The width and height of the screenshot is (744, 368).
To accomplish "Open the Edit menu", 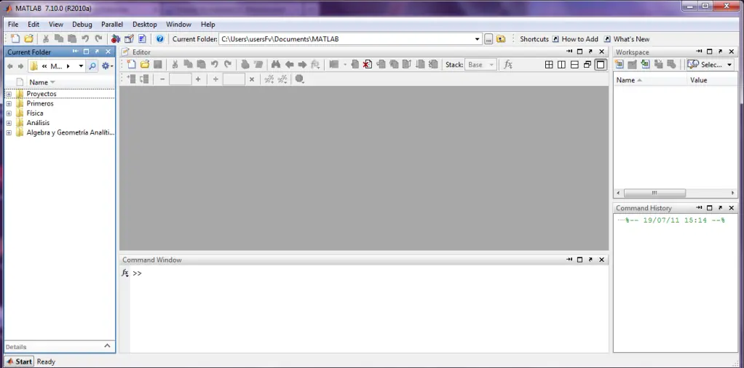I will 33,24.
